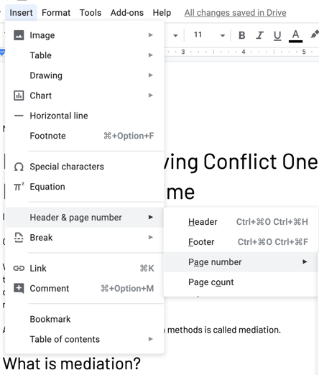
Task: Select the highlighter pen icon
Action: (x=315, y=34)
